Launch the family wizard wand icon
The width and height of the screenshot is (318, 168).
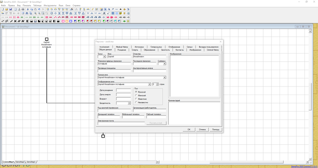click(72, 9)
